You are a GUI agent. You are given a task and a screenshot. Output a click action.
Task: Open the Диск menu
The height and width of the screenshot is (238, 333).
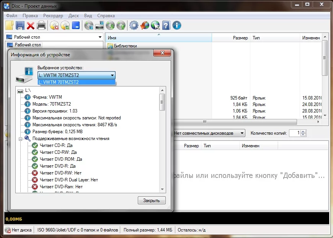73,16
